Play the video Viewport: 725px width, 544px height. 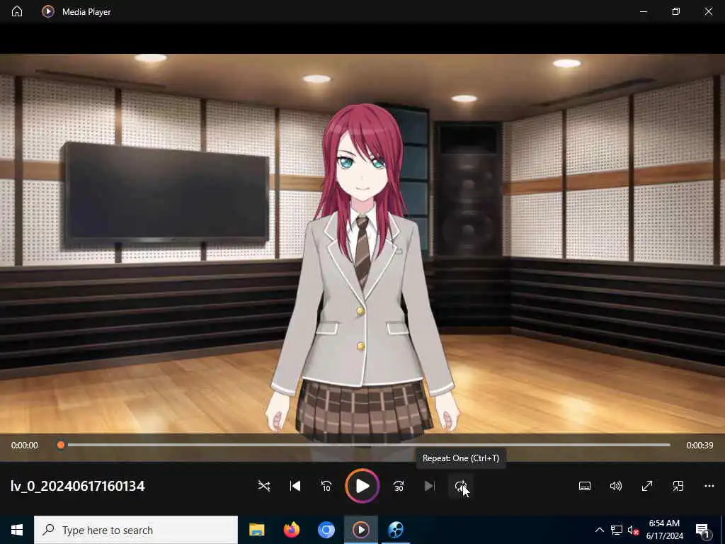pos(362,486)
